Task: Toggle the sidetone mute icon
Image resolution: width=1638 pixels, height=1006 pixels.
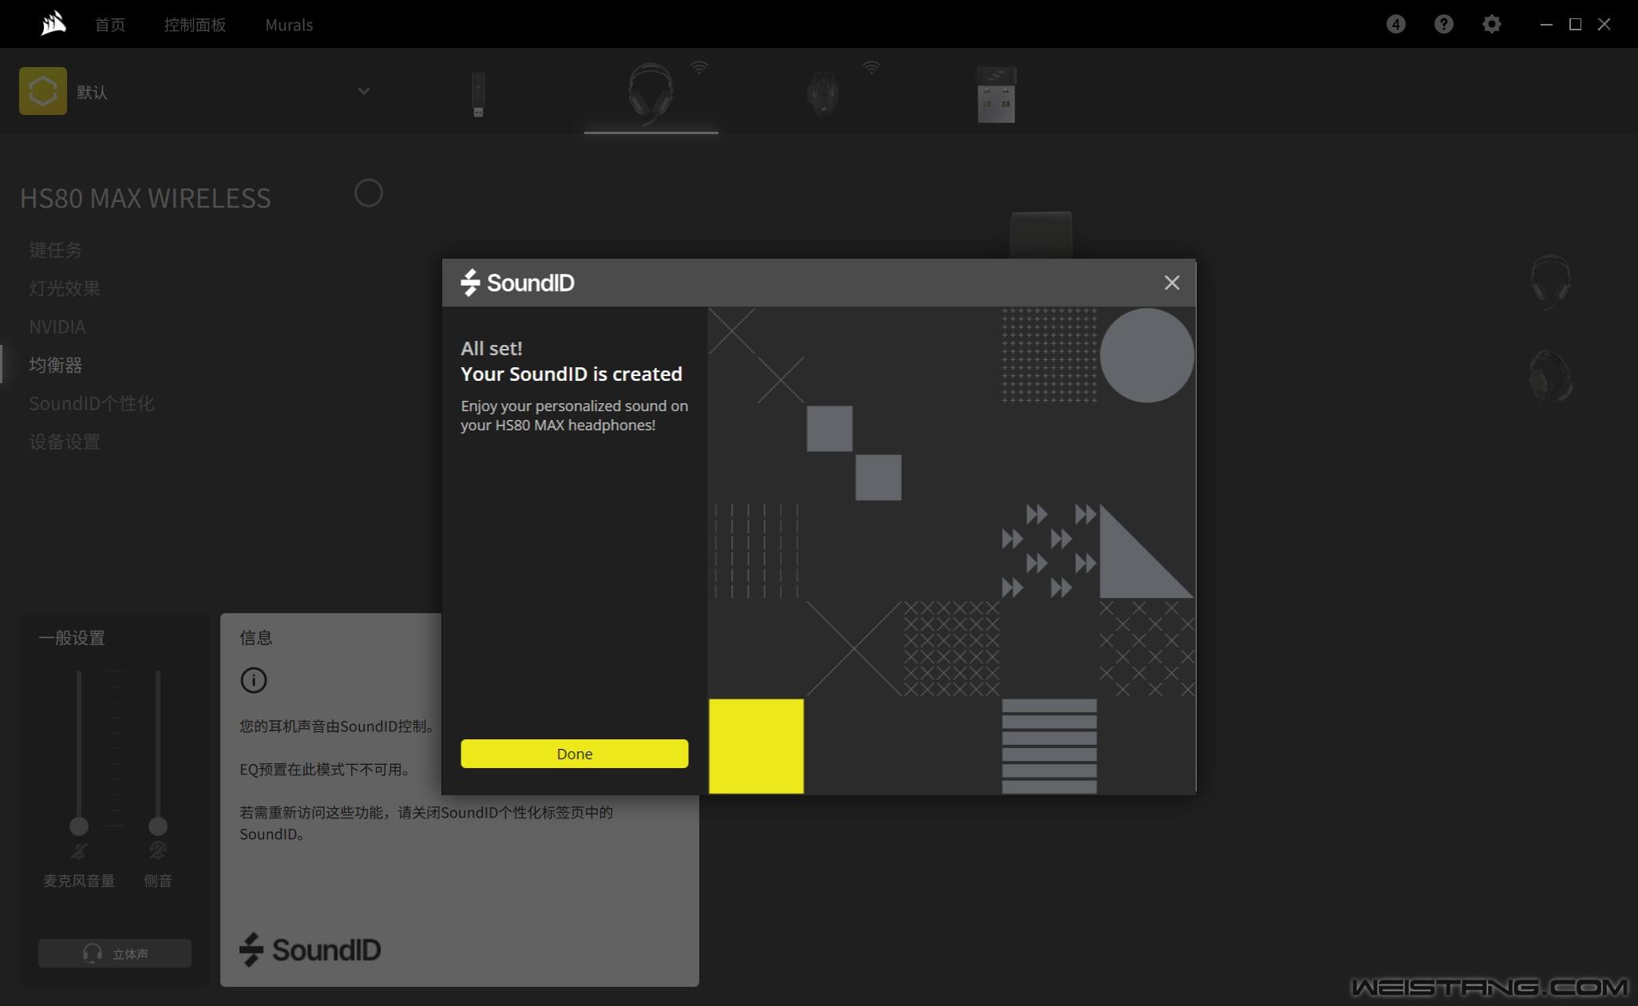Action: tap(157, 851)
